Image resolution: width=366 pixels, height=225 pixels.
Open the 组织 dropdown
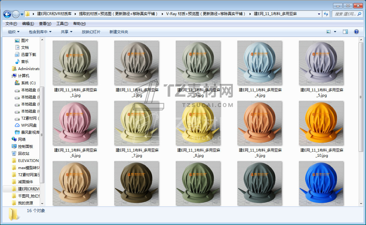click(14, 32)
